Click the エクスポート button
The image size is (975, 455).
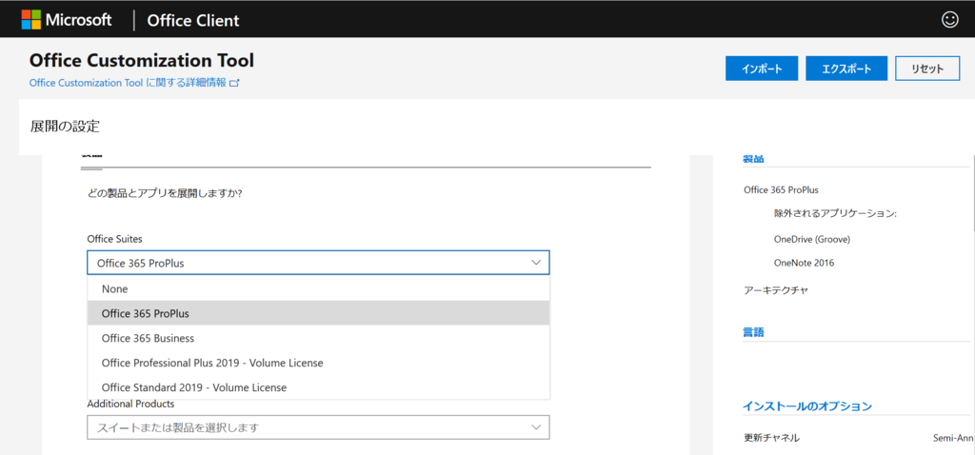coord(846,69)
